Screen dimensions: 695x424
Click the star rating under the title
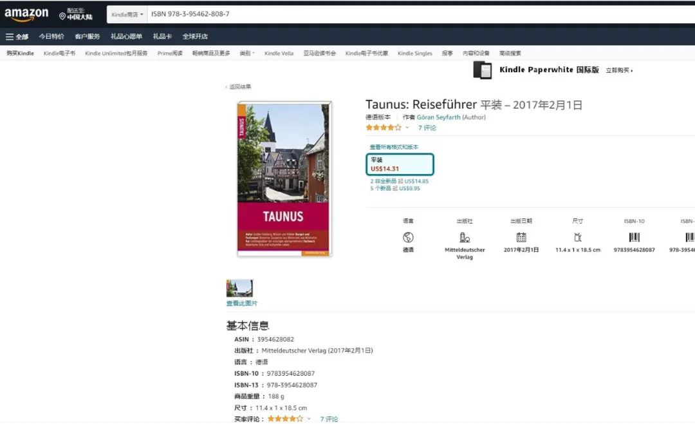384,128
